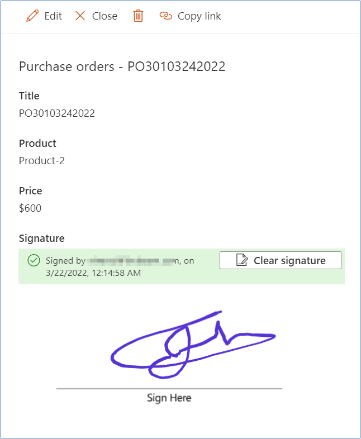Click the signature line above Sign Here
Image resolution: width=361 pixels, height=439 pixels.
(169, 389)
